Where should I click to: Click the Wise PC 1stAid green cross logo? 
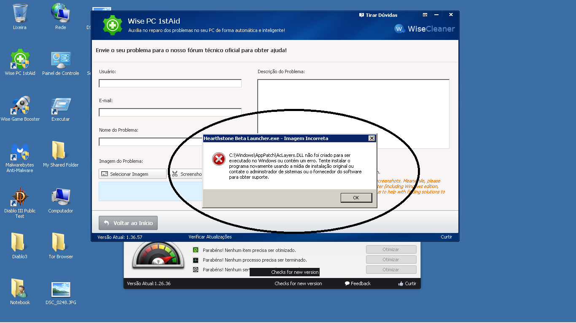click(113, 25)
